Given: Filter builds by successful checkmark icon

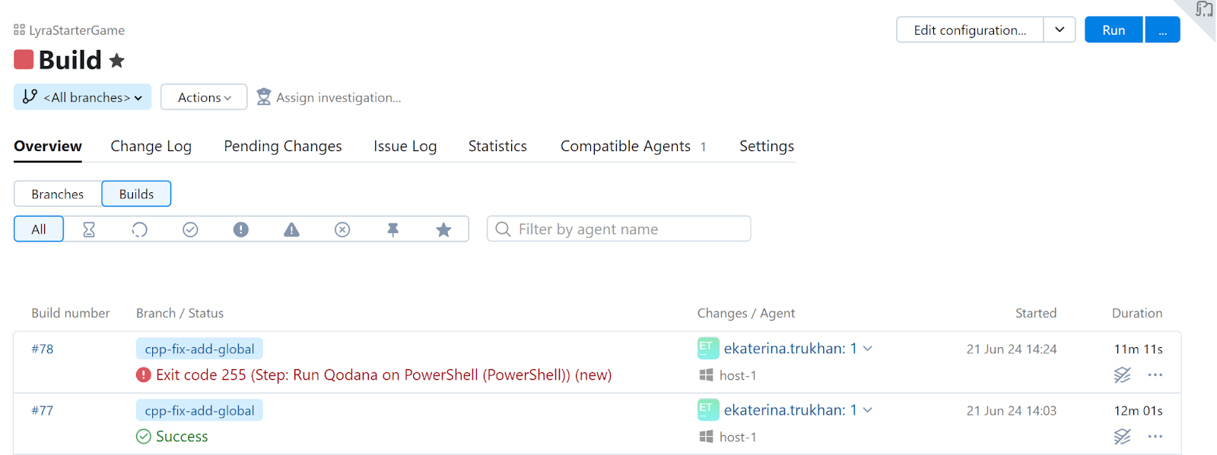Looking at the screenshot, I should [x=190, y=229].
